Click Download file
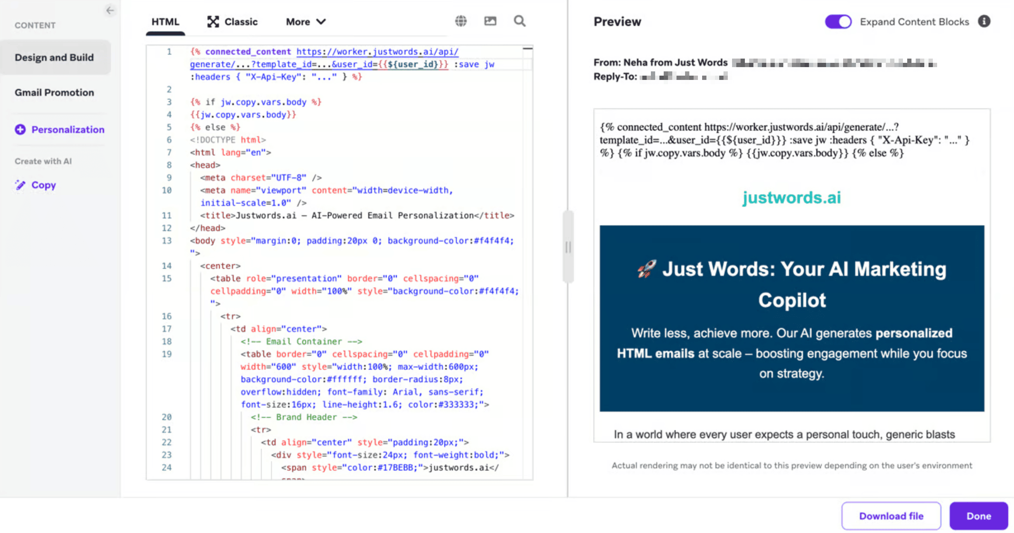Image resolution: width=1014 pixels, height=533 pixels. pos(891,516)
